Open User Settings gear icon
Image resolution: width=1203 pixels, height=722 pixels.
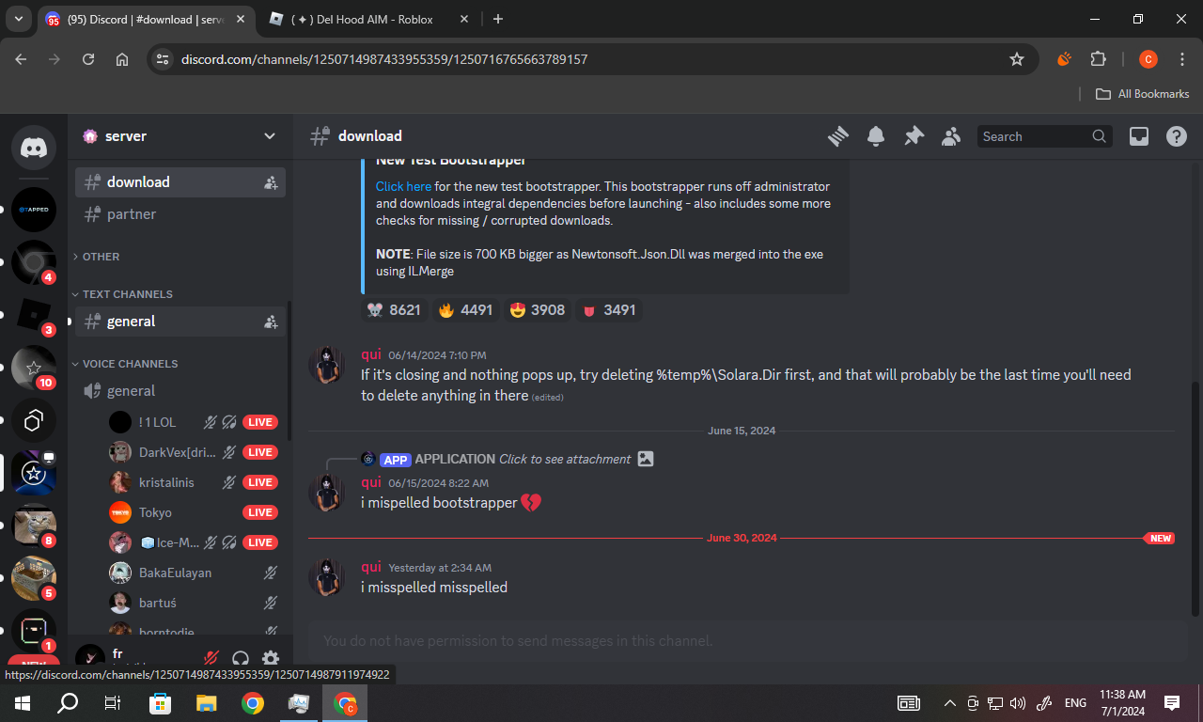[x=271, y=659]
